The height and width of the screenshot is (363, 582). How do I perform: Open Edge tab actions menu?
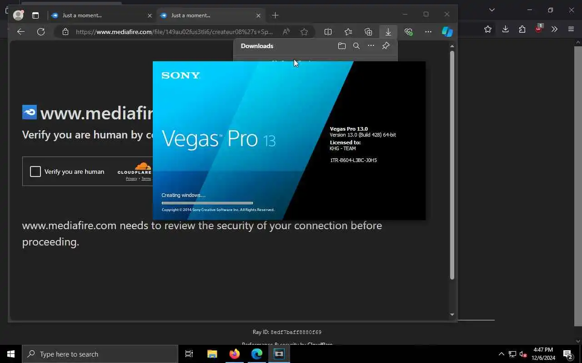35,15
